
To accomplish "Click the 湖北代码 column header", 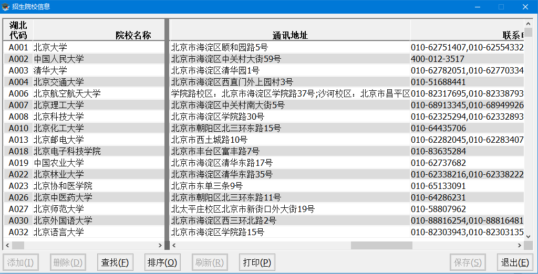I will (x=18, y=30).
